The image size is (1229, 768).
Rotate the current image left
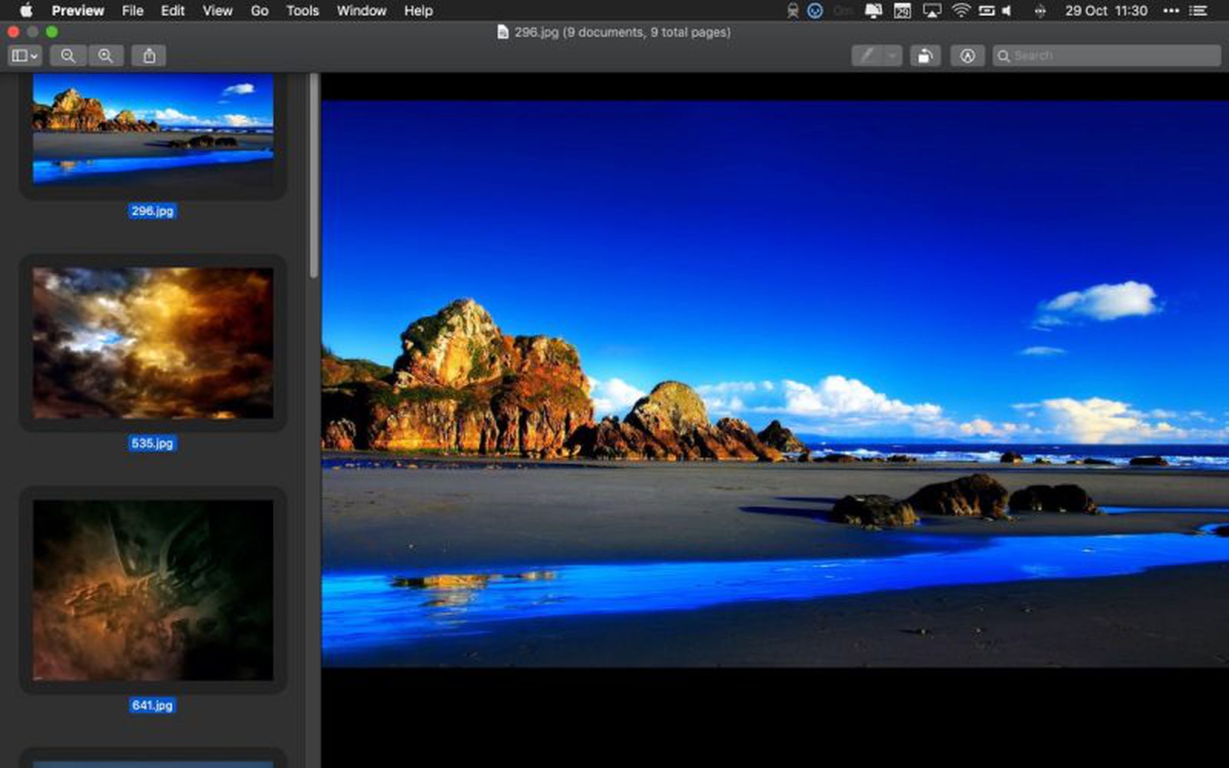pos(925,55)
